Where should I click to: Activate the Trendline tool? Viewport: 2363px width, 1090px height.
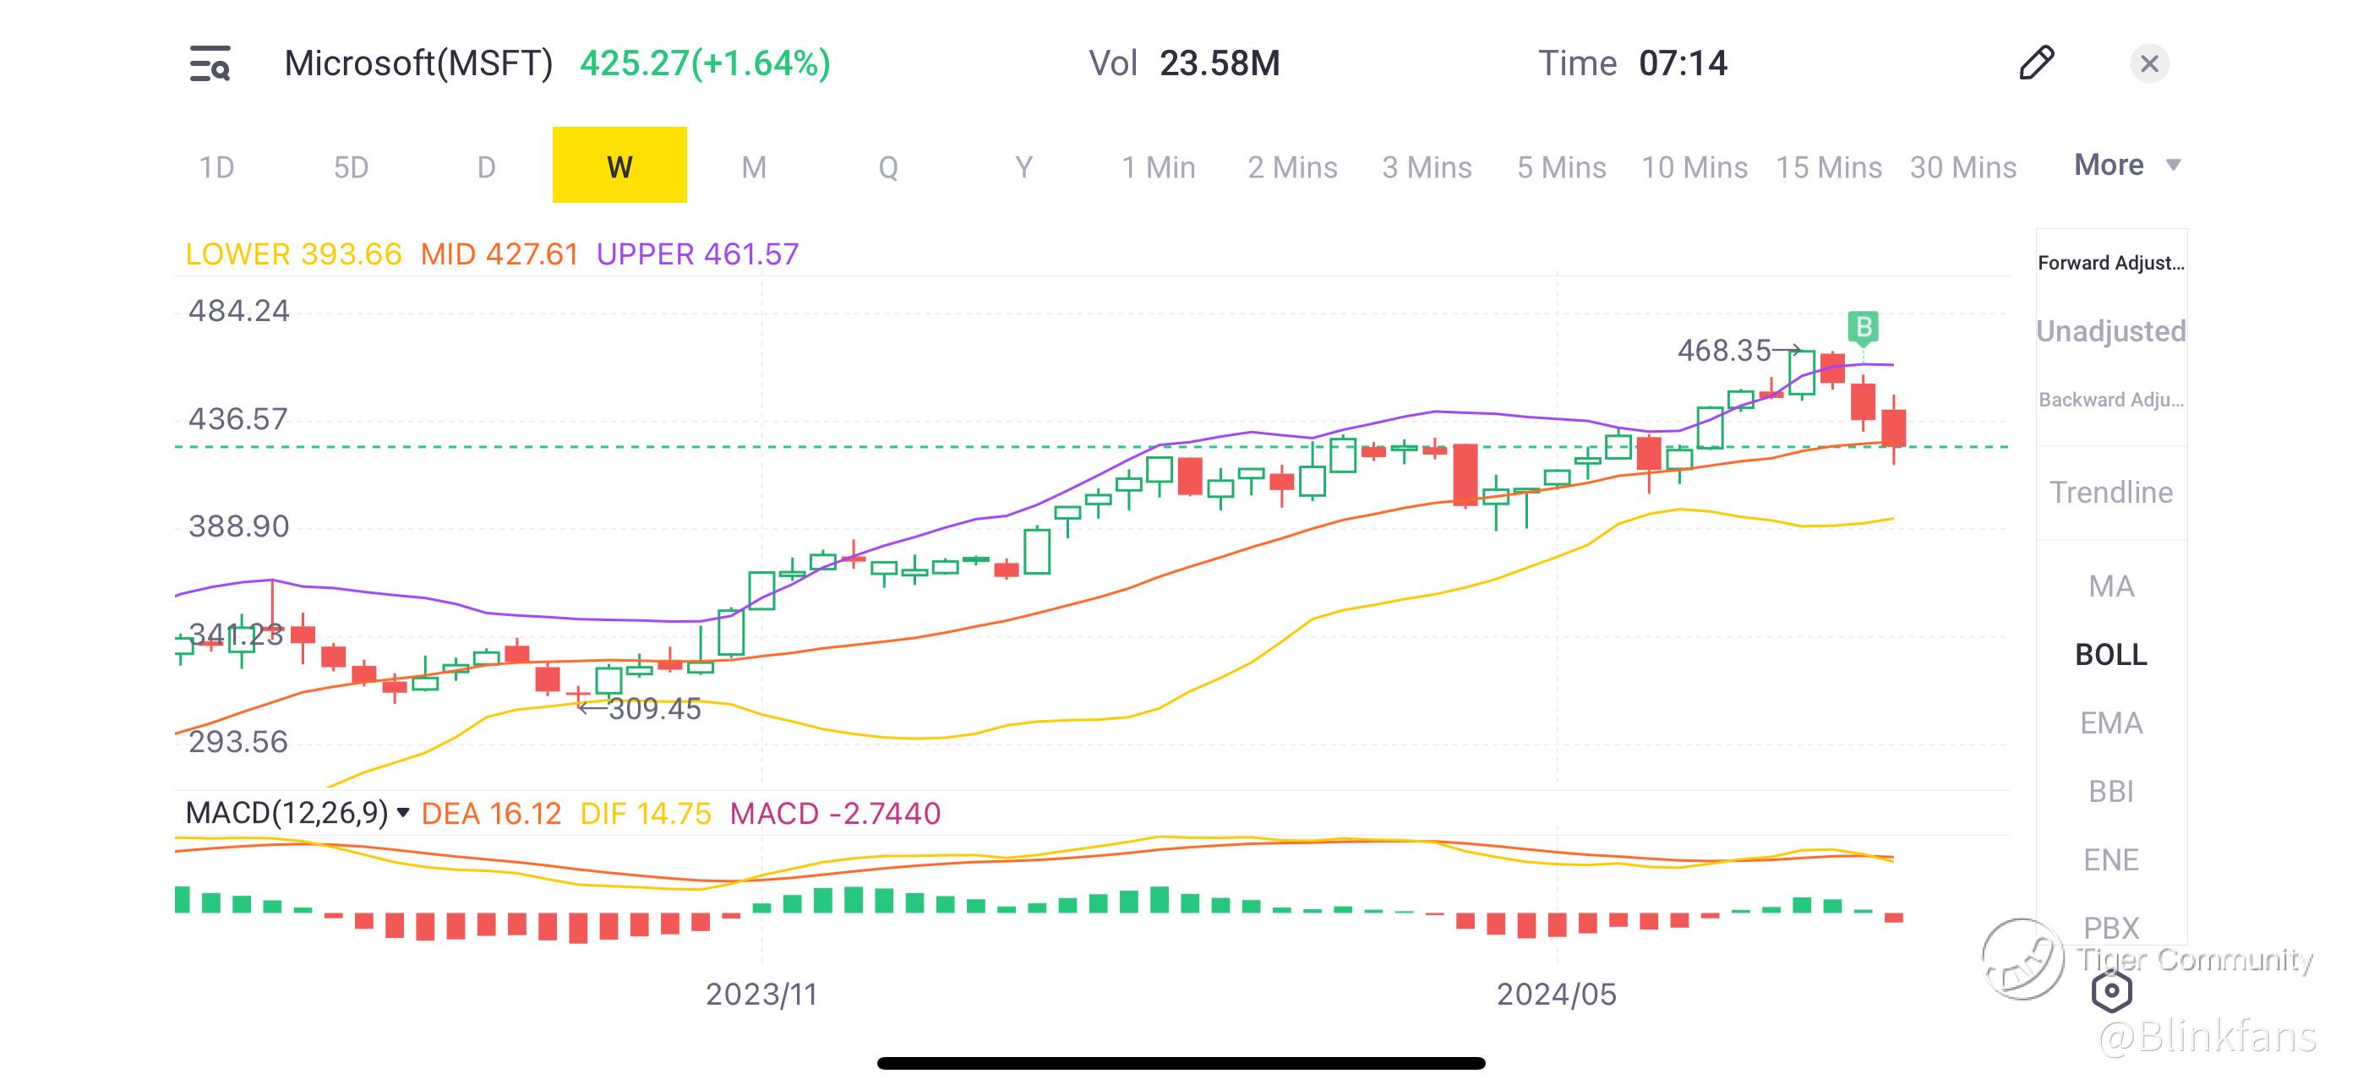2111,493
